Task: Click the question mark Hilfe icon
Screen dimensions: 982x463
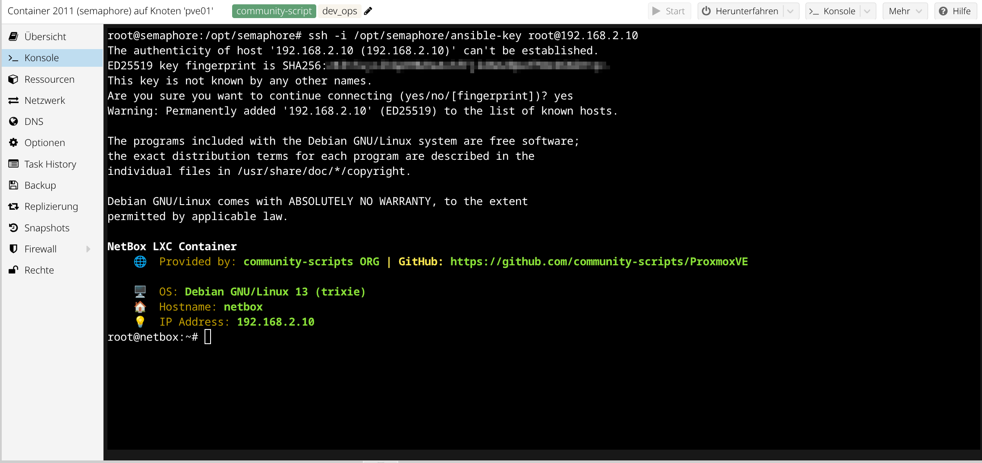Action: tap(944, 11)
